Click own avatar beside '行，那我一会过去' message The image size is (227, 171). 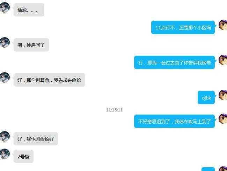[223, 60]
